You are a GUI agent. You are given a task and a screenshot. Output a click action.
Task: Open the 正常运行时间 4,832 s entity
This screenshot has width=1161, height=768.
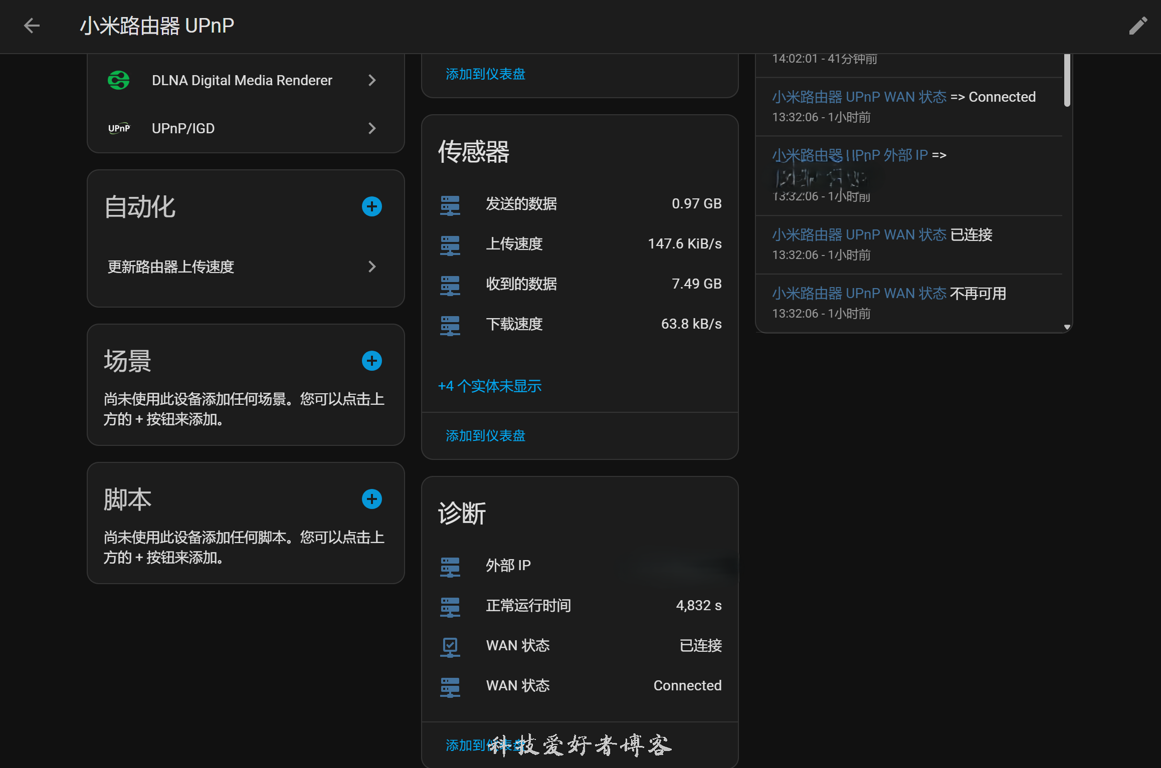point(580,606)
